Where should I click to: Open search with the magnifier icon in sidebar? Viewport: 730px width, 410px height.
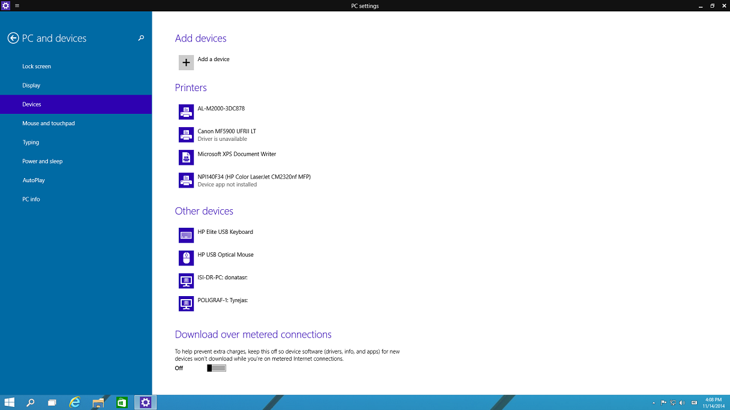(x=141, y=38)
